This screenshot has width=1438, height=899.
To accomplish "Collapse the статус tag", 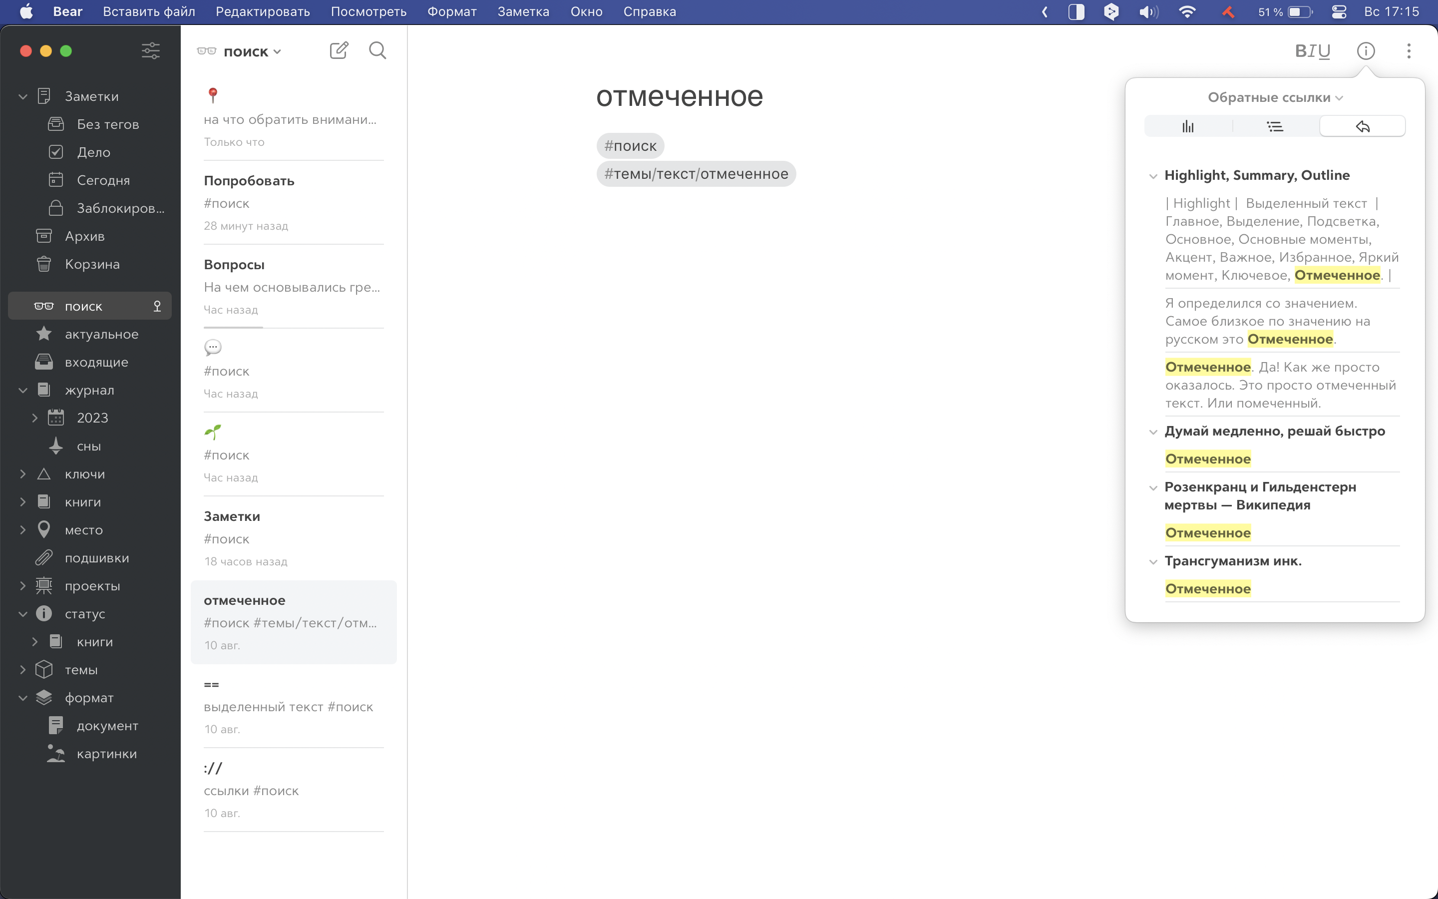I will 22,614.
